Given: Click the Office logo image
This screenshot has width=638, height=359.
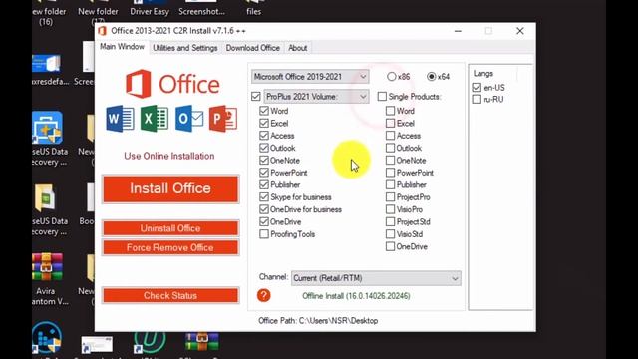Looking at the screenshot, I should click(172, 84).
